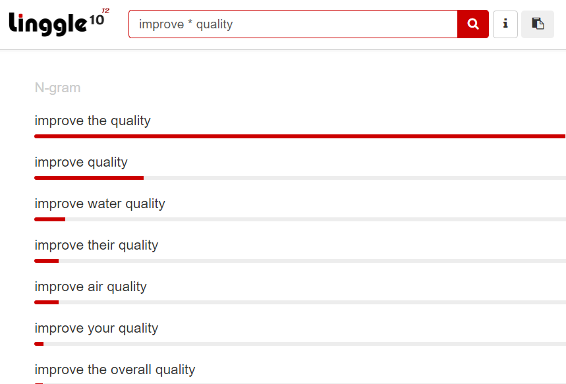Click the N-gram column heading

click(57, 88)
